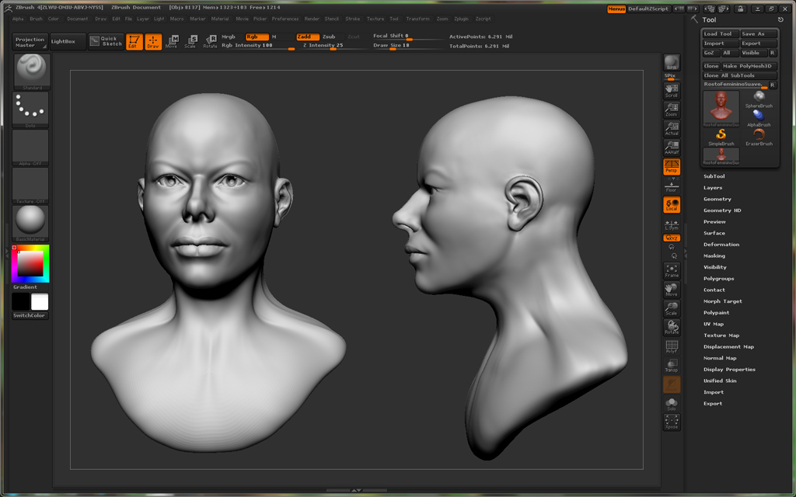Toggle XYZ rotation mode
This screenshot has width=796, height=497.
point(672,238)
